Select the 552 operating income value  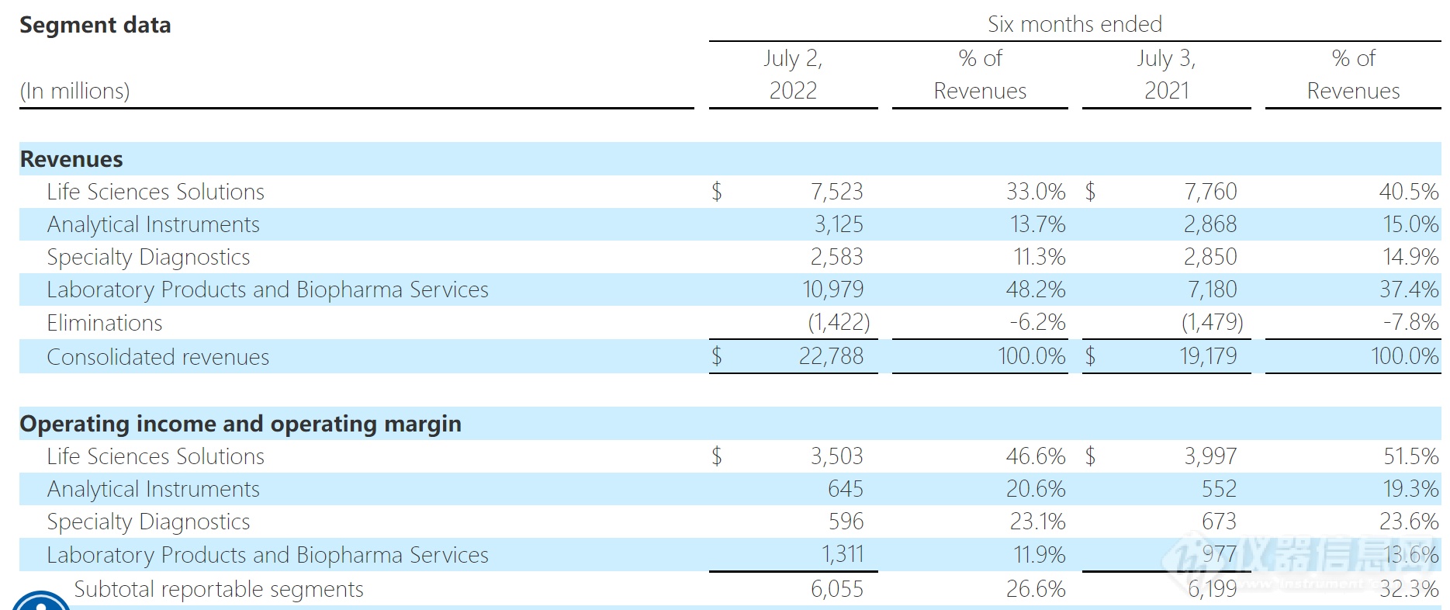click(1219, 489)
